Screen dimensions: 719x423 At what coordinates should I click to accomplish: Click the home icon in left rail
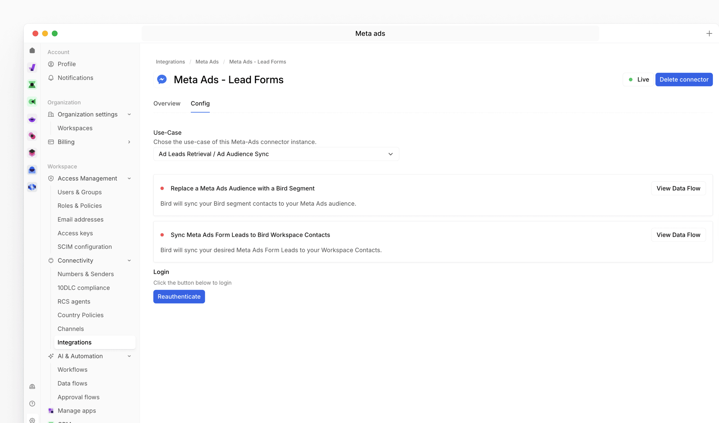pos(32,50)
